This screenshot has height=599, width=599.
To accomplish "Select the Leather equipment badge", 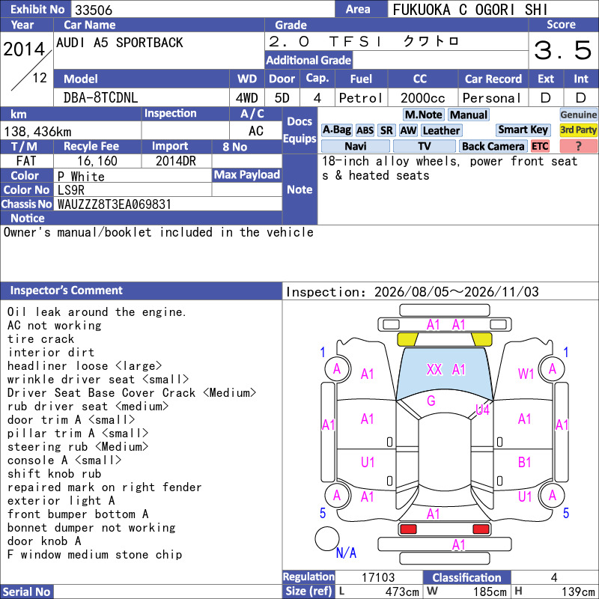I will (441, 130).
